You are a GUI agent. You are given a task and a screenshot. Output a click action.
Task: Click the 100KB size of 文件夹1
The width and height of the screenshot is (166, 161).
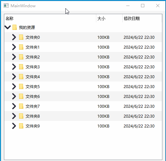(104, 47)
